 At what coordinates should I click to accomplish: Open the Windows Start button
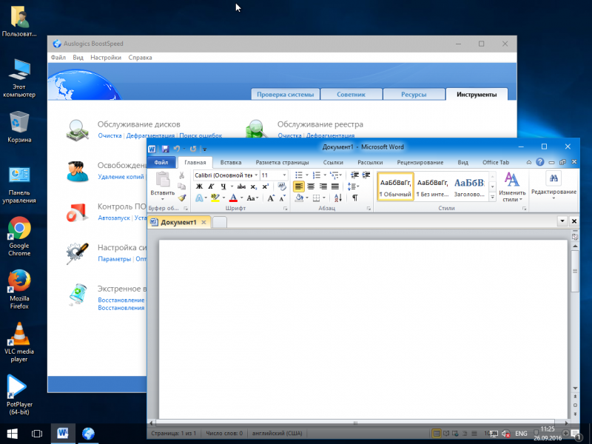[x=12, y=434]
